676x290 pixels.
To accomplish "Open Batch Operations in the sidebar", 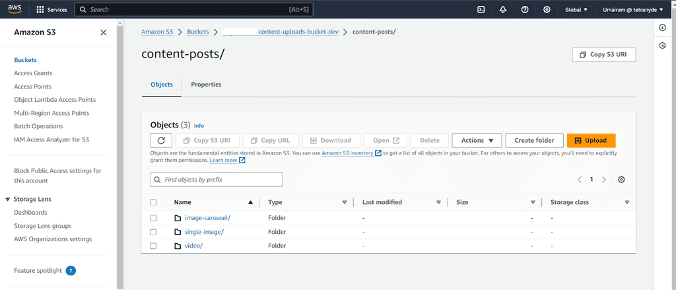I will coord(38,126).
